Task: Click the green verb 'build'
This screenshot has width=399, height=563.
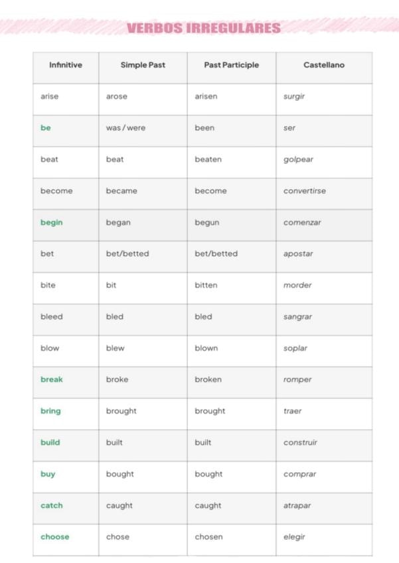Action: [50, 442]
